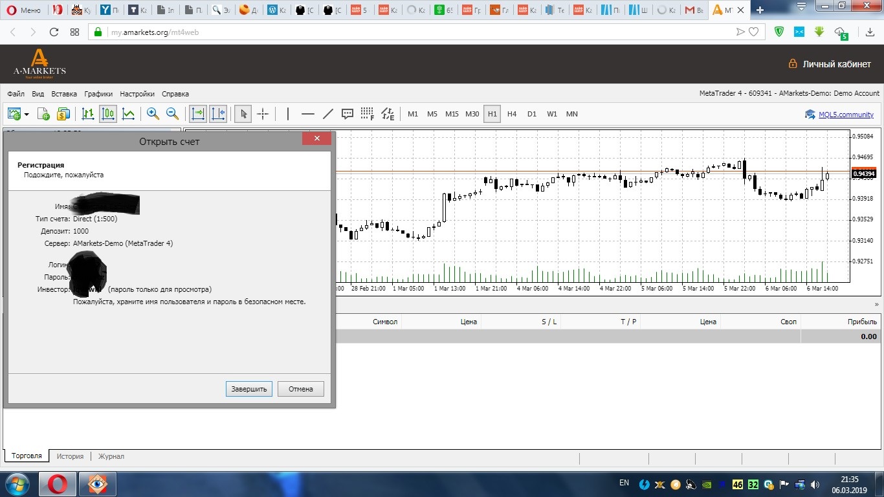Image resolution: width=884 pixels, height=497 pixels.
Task: Select the Fibonacci Retracement tool
Action: 368,114
